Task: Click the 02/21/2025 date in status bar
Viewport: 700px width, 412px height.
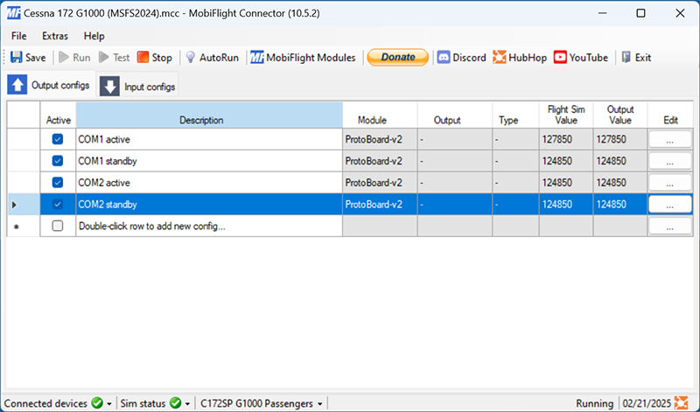Action: [647, 403]
